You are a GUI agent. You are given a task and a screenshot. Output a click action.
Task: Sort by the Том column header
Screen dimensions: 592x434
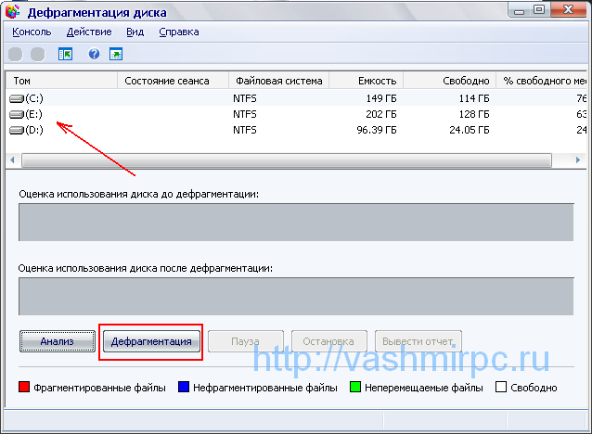pyautogui.click(x=61, y=81)
